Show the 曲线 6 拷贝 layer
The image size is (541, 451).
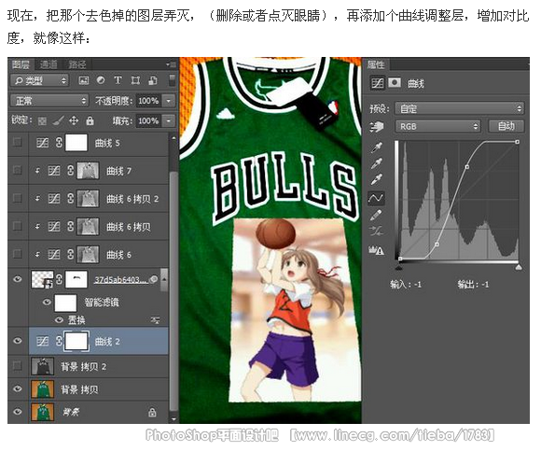pos(17,226)
